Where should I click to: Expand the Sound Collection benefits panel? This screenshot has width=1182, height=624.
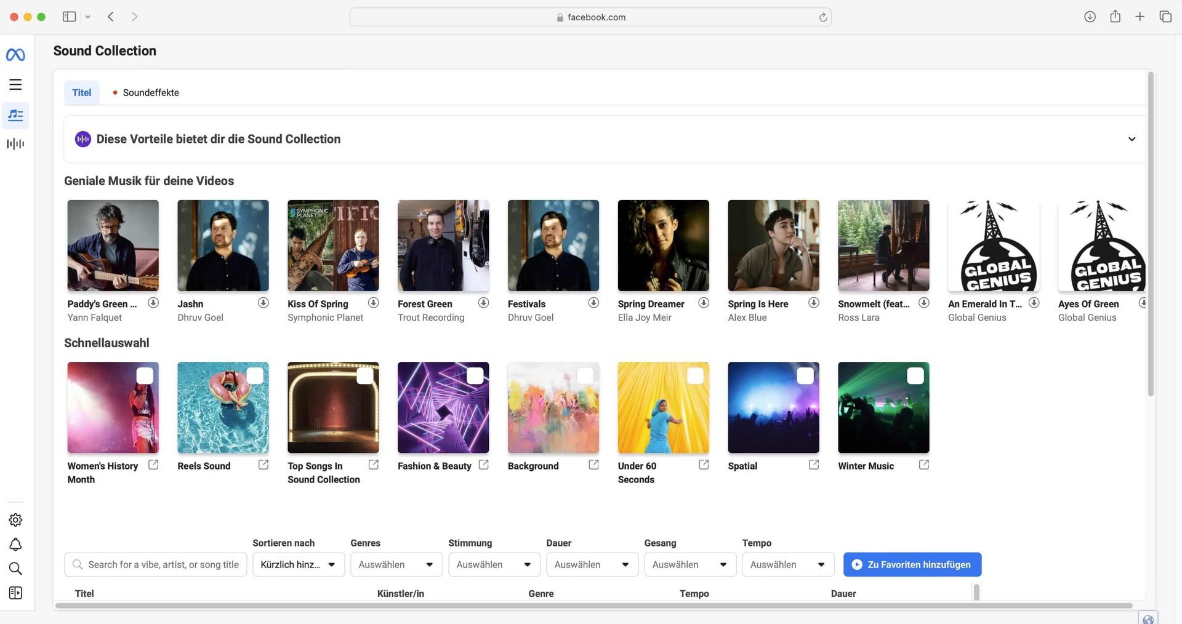click(1132, 139)
